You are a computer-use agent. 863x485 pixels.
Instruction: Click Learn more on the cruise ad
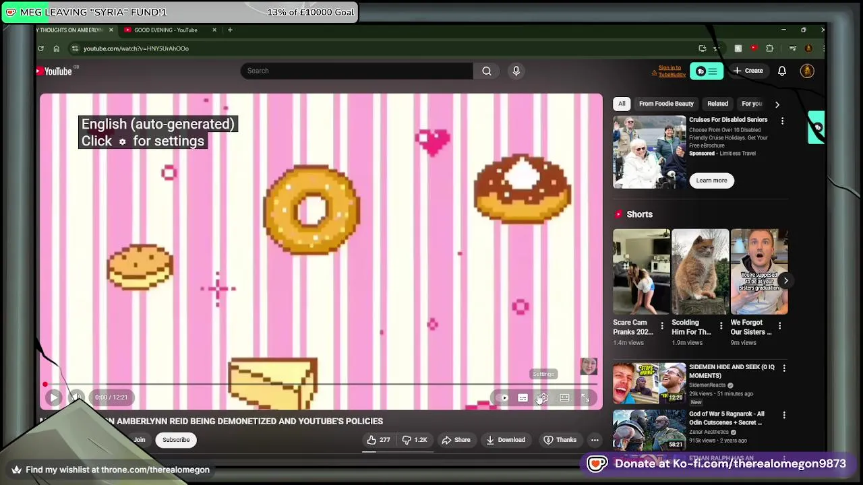(x=711, y=181)
